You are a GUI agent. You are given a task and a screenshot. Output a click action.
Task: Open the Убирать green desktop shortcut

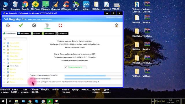click(x=46, y=6)
